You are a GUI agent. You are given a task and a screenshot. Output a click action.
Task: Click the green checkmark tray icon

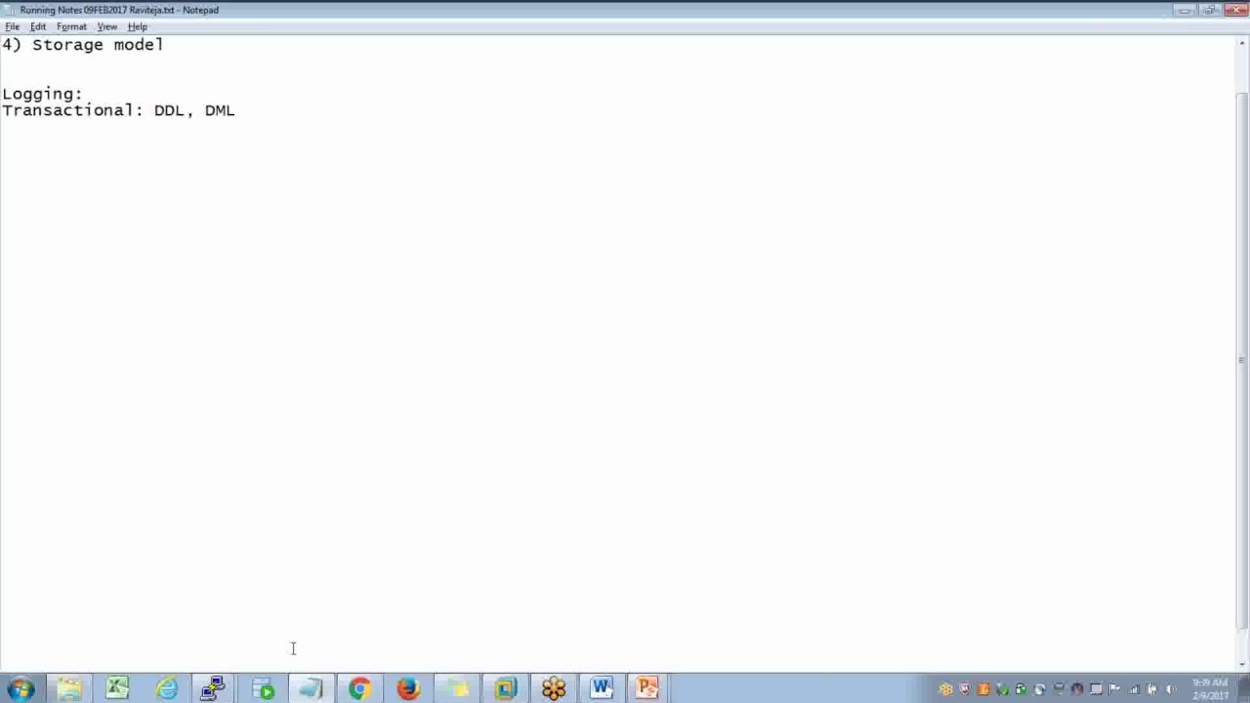coord(1002,689)
